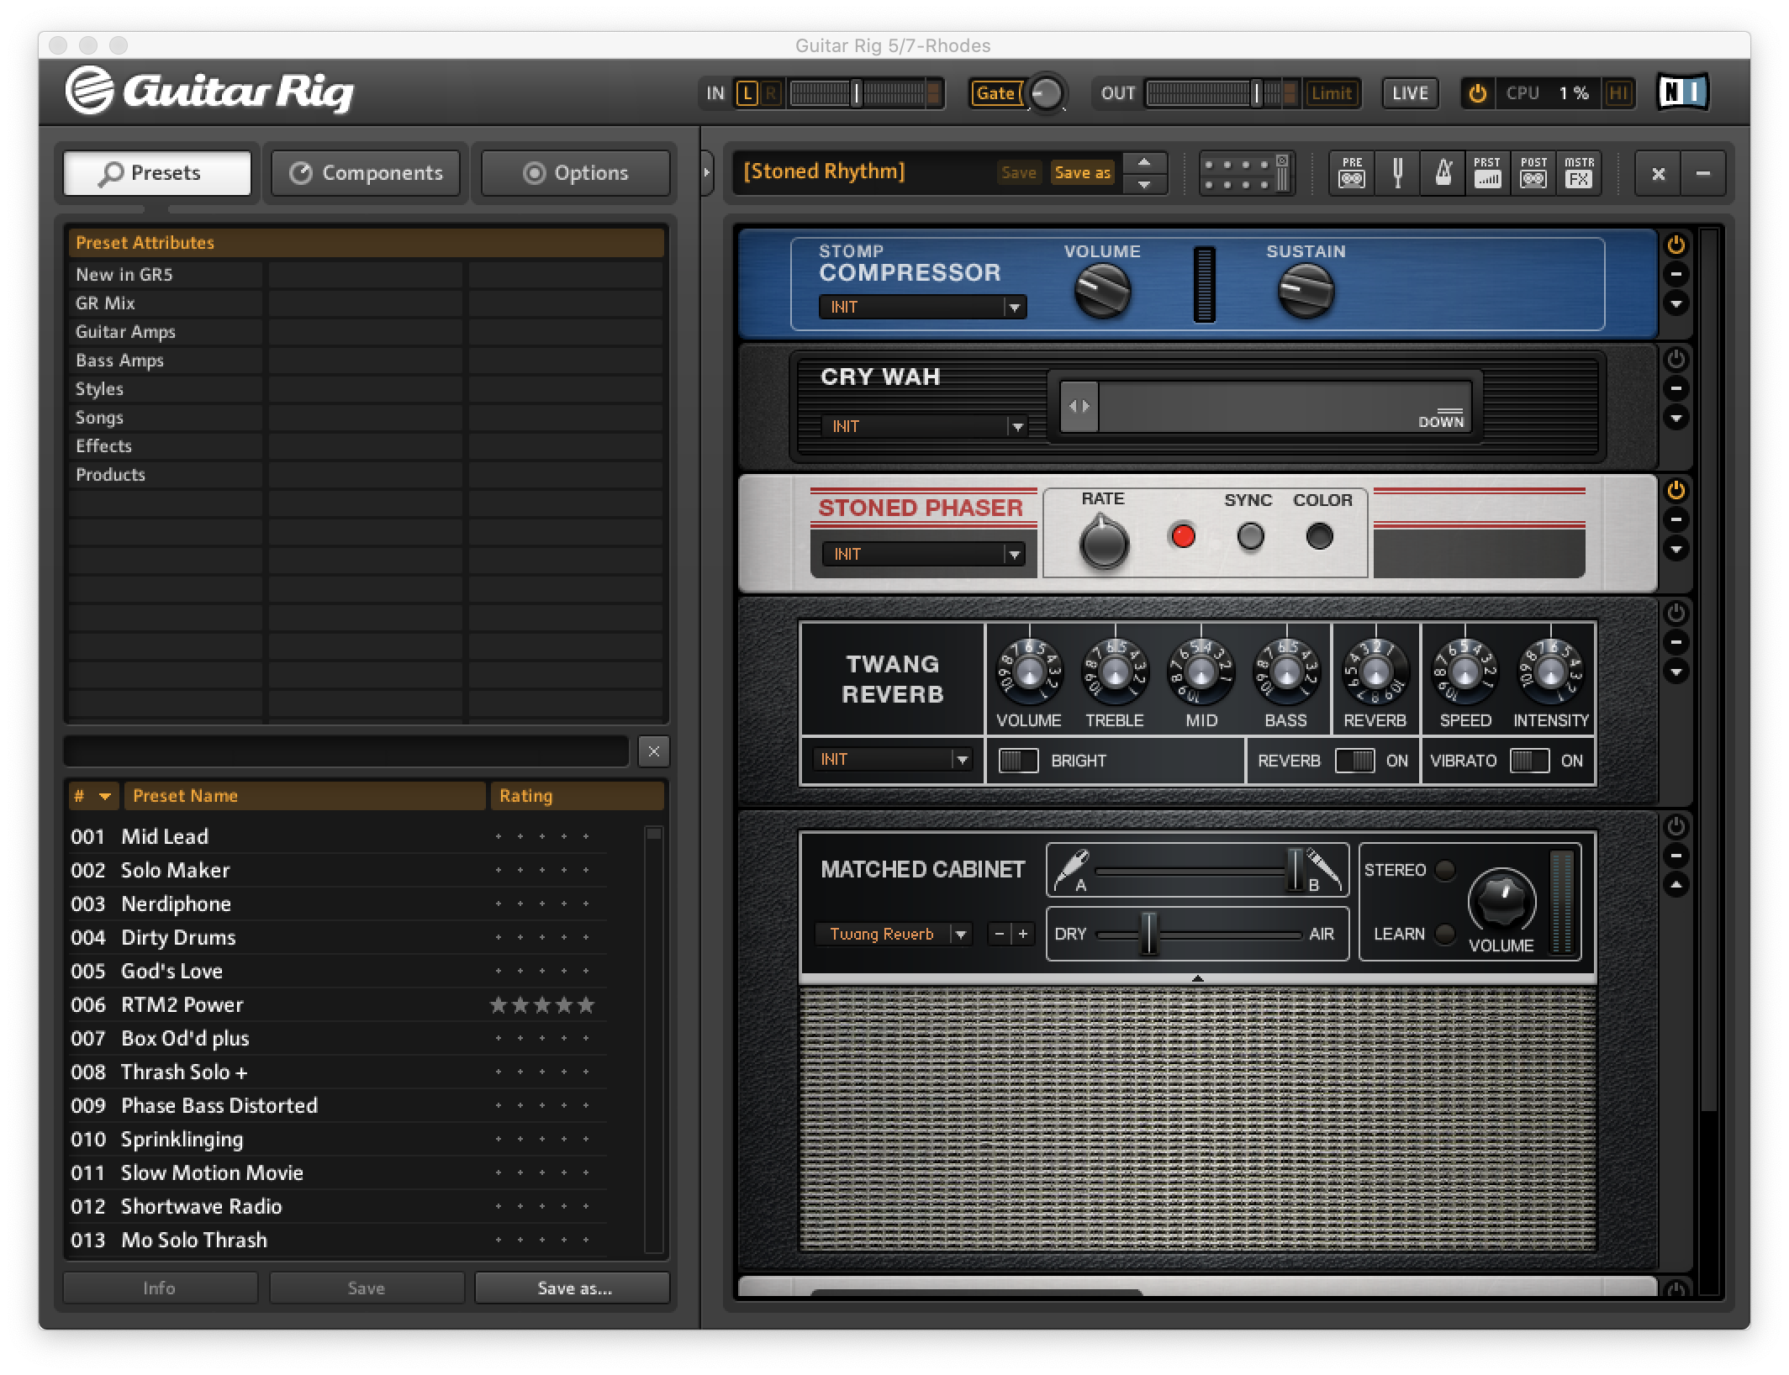This screenshot has width=1789, height=1375.
Task: Open the virtual rig controller view
Action: 1247,174
